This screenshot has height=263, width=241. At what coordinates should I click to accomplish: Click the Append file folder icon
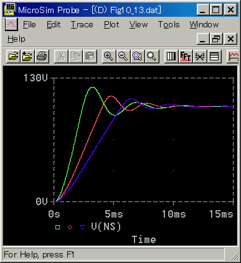(x=27, y=56)
